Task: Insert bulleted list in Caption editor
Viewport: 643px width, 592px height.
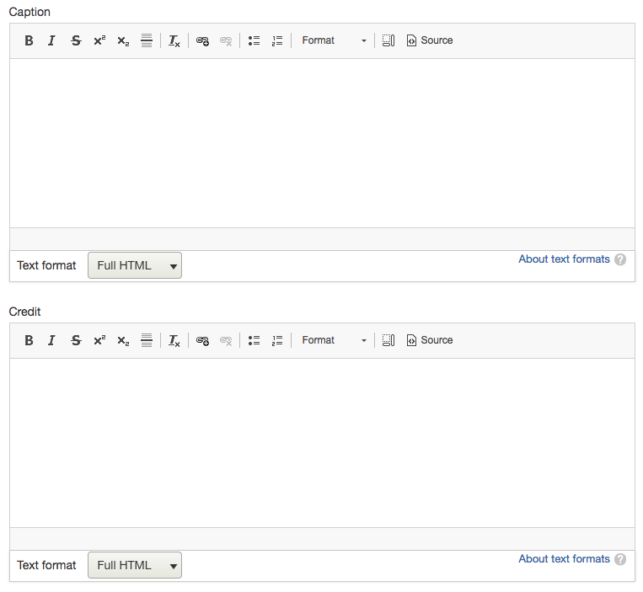Action: pyautogui.click(x=254, y=40)
